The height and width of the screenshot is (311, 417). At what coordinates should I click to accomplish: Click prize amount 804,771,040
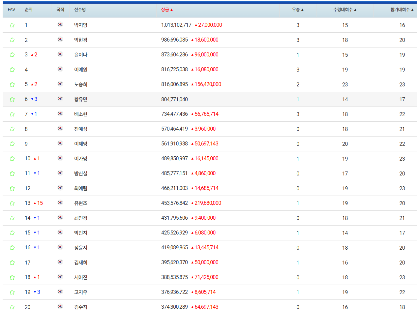click(x=174, y=99)
